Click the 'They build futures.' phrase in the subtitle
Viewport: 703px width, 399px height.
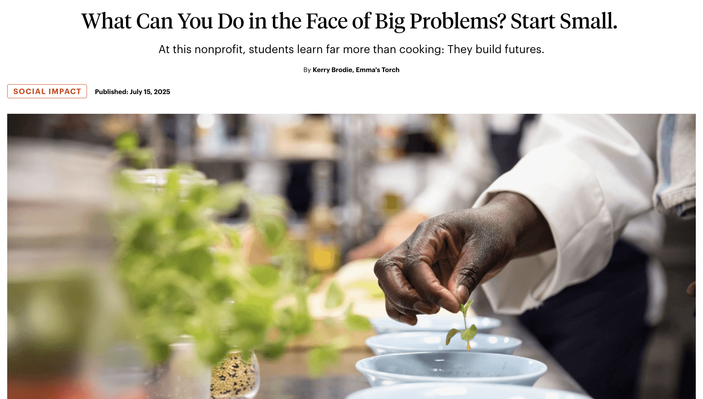pos(496,49)
